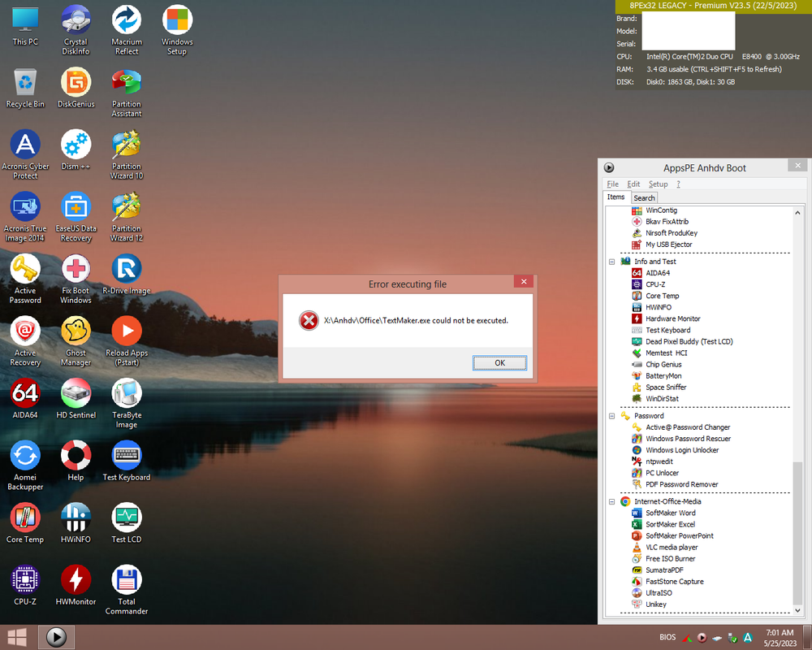The image size is (812, 650).
Task: Open the CPU-Z desktop icon
Action: tap(25, 585)
